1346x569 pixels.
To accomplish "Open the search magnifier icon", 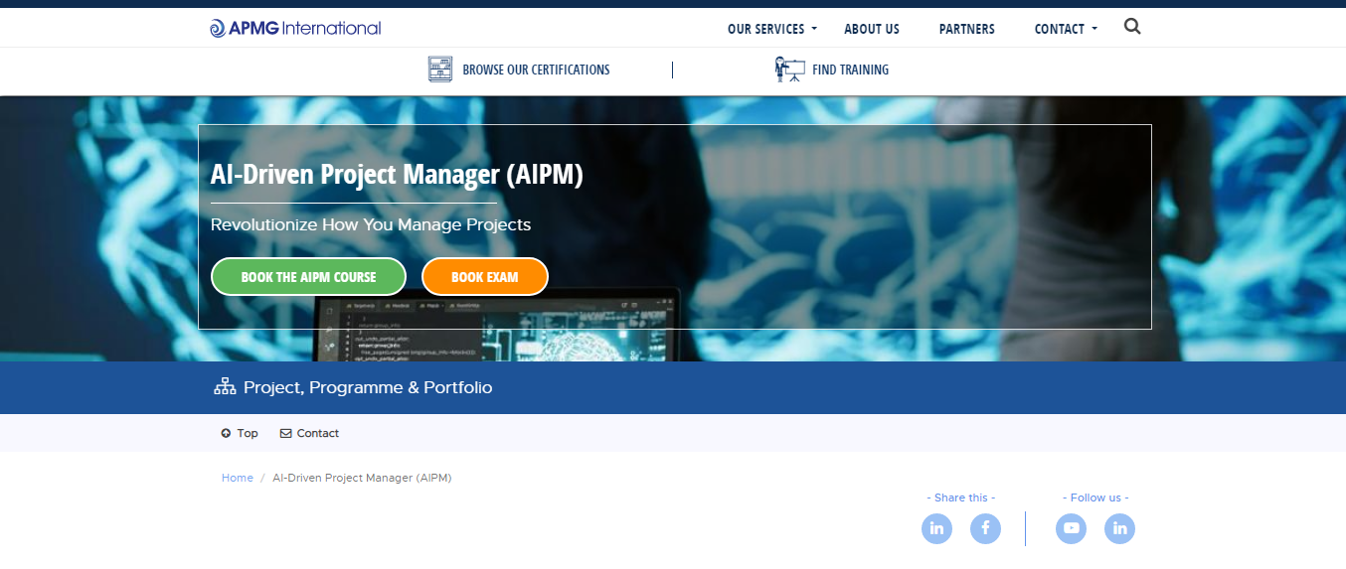I will 1132,27.
